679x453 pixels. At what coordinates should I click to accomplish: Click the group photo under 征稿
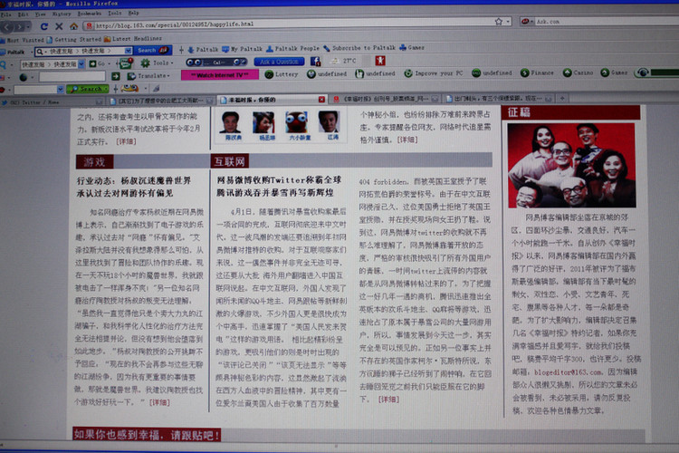pyautogui.click(x=571, y=165)
